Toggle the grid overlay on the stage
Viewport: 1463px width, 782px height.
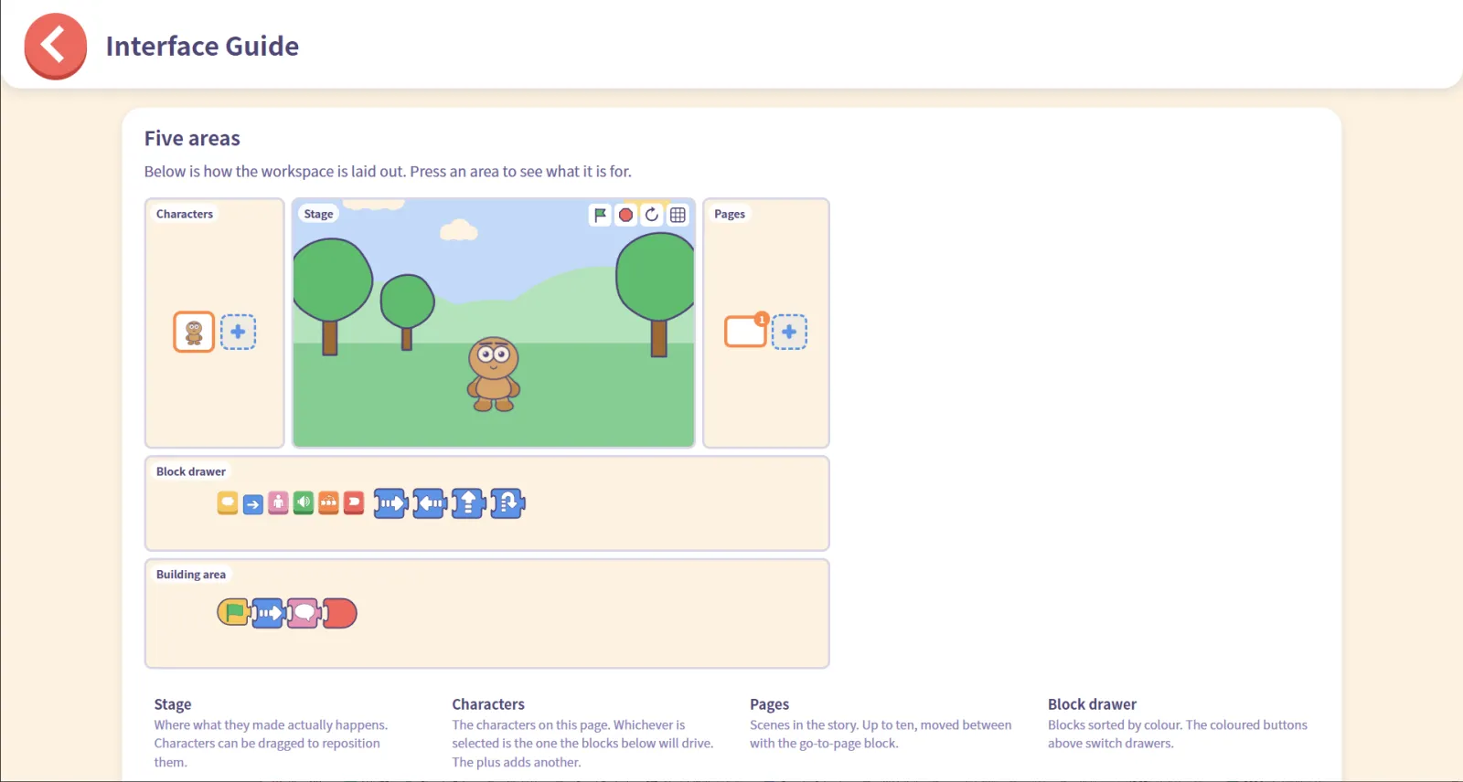click(x=678, y=215)
